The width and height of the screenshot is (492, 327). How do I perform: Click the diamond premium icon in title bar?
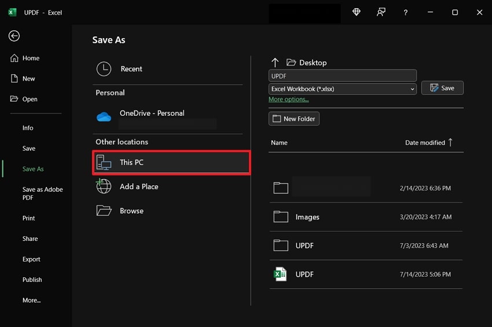pyautogui.click(x=356, y=12)
